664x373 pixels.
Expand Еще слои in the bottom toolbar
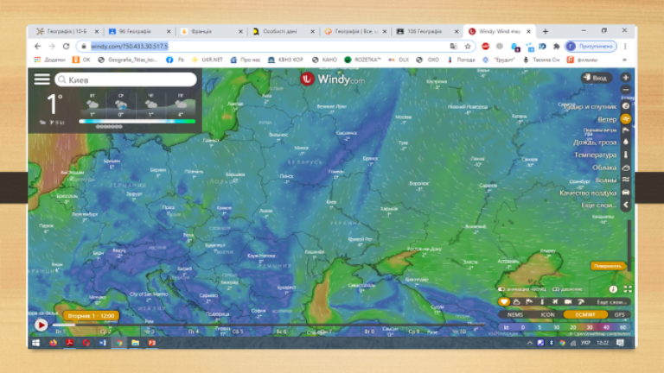pyautogui.click(x=611, y=302)
